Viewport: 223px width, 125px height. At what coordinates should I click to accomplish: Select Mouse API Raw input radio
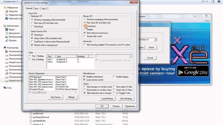click(x=85, y=23)
